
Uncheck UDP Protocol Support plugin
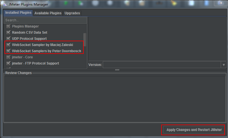click(8, 38)
